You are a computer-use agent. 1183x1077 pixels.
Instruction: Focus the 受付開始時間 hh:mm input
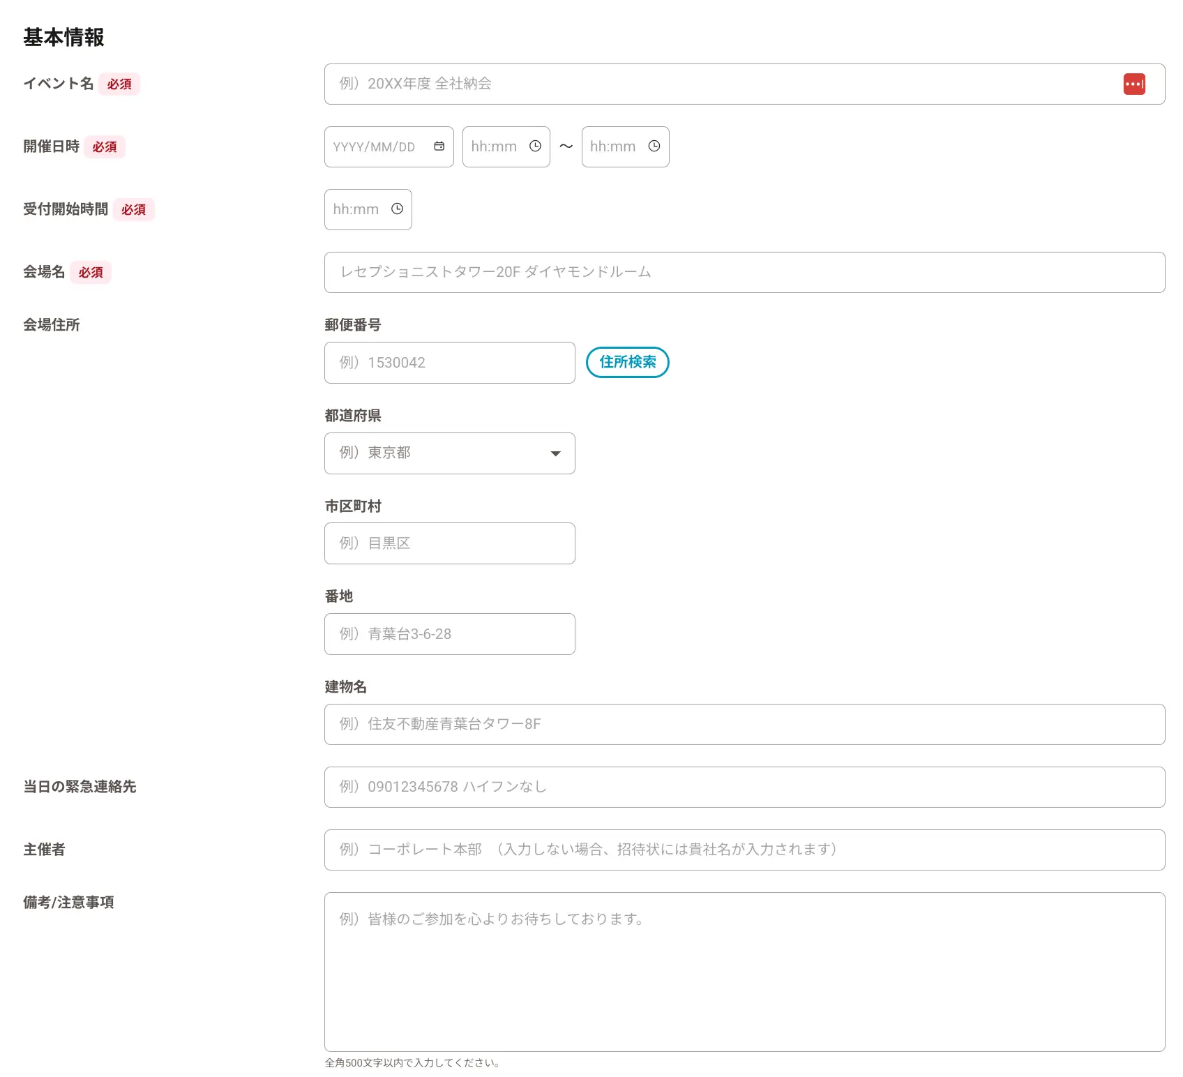[x=368, y=209]
